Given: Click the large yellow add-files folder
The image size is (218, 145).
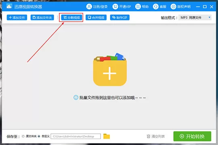Looking at the screenshot, I should pos(110,69).
